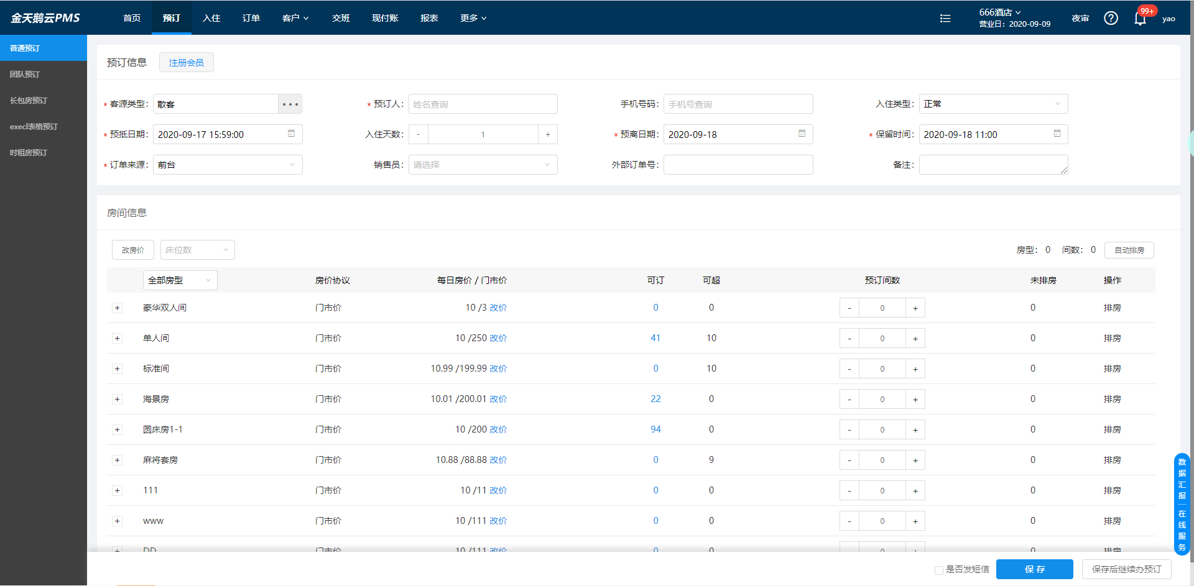Decrease 入住天数 with minus button

tap(419, 134)
